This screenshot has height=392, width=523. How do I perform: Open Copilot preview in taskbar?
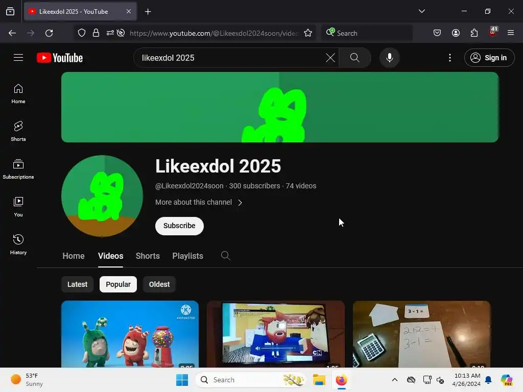pos(506,380)
